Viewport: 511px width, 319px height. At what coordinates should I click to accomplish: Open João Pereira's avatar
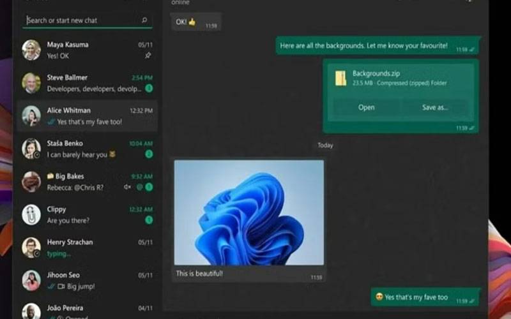pos(31,311)
